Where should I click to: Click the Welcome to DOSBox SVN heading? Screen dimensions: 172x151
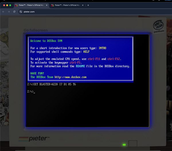46,41
